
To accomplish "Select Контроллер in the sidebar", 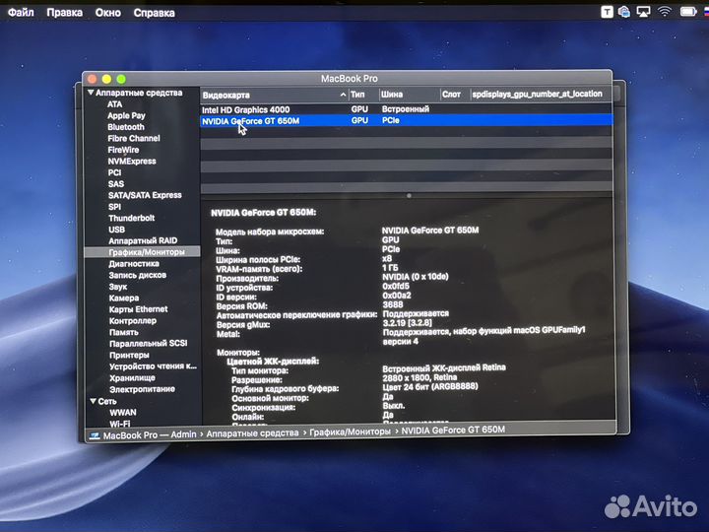I will tap(133, 321).
